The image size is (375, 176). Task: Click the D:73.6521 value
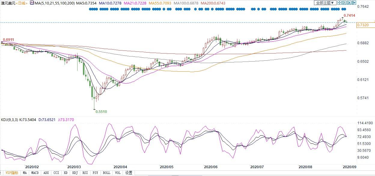pos(47,120)
